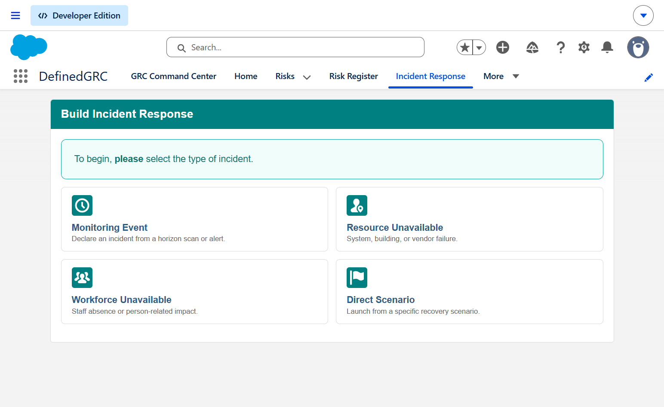Screen dimensions: 664x407
Task: Select Direct Scenario incident type
Action: click(x=469, y=291)
